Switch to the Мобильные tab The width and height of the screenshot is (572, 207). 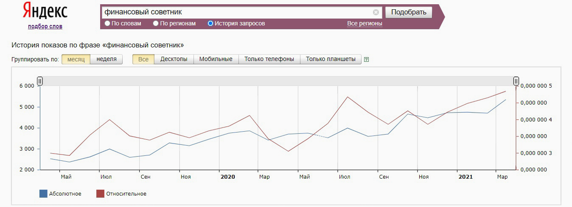(216, 59)
